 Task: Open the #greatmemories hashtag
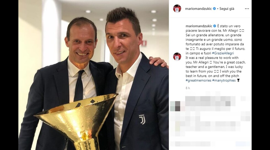tap(198, 80)
